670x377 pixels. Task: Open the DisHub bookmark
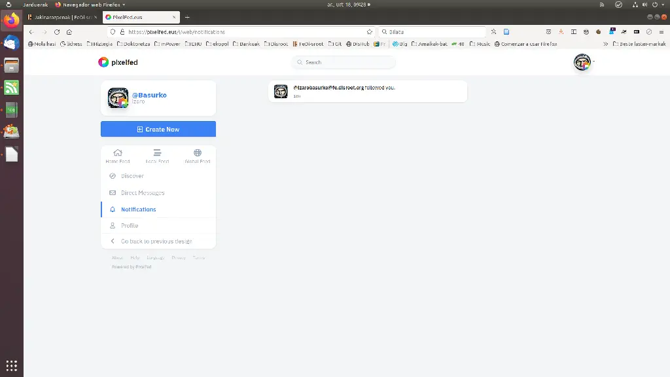coord(358,44)
